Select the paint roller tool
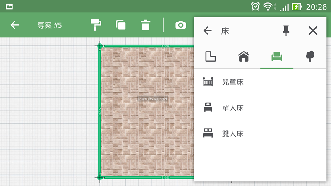 pyautogui.click(x=96, y=25)
